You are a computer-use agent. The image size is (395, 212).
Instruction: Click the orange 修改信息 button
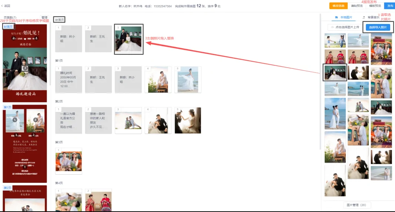tap(338, 6)
